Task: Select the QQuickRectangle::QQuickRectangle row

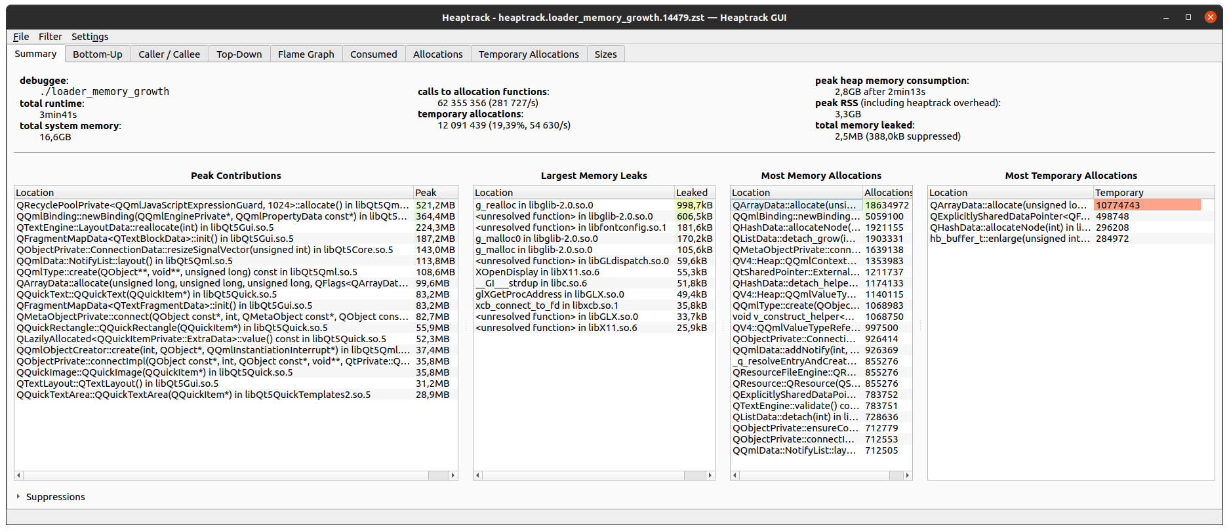Action: 236,328
